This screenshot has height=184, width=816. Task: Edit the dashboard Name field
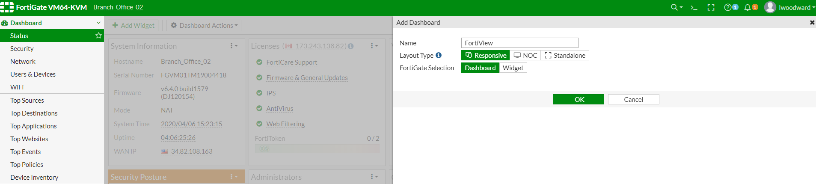[519, 43]
